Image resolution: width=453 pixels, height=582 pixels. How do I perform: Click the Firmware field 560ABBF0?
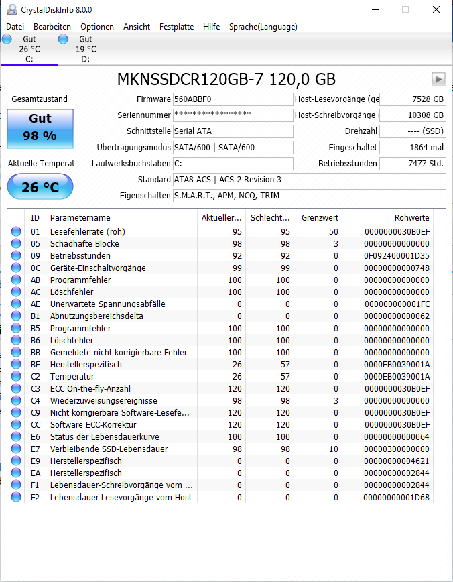coord(233,99)
